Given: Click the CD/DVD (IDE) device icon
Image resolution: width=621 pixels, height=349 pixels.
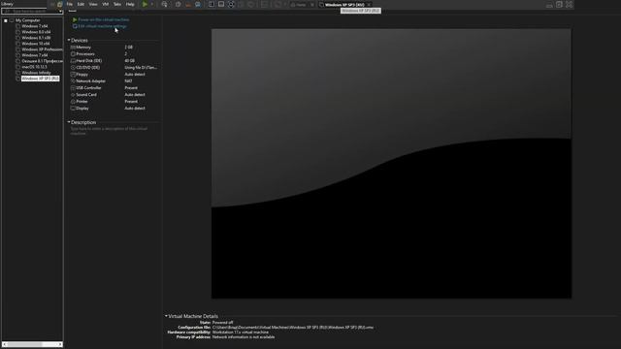Looking at the screenshot, I should click(x=73, y=68).
